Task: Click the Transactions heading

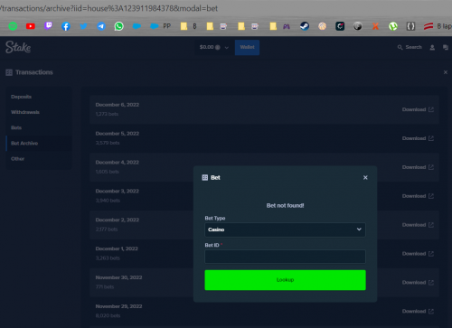Action: (34, 72)
